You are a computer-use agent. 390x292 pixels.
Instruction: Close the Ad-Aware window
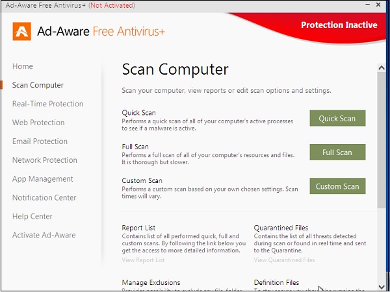(378, 5)
